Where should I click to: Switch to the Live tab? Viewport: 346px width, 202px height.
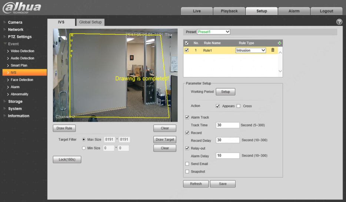pyautogui.click(x=197, y=11)
